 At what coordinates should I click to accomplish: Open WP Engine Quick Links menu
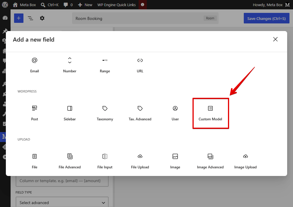(x=116, y=5)
